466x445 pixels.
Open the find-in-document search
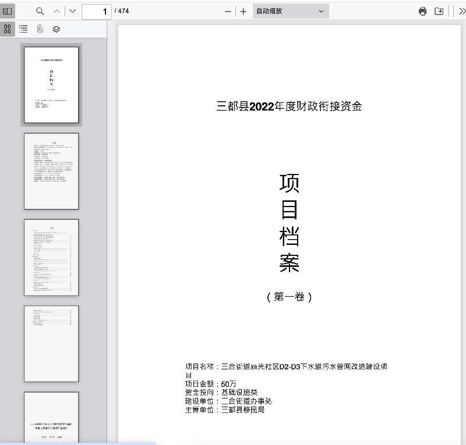40,11
